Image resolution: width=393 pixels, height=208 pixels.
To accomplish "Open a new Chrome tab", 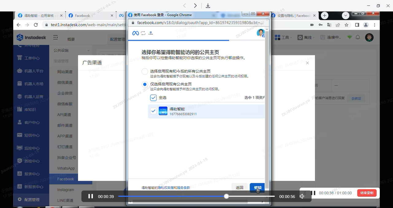I will (325, 16).
